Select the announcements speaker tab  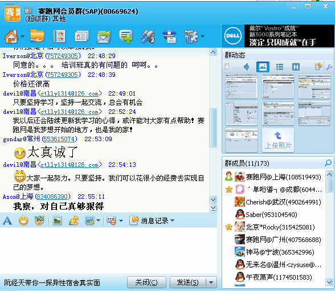247,67
